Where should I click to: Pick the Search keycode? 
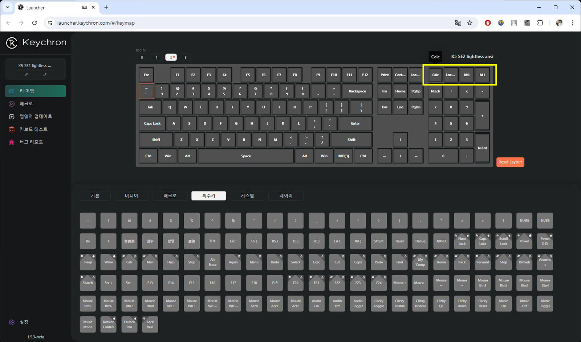(88, 283)
